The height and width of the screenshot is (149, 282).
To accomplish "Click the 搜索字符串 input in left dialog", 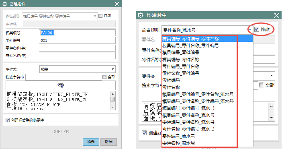I will coord(64,77).
